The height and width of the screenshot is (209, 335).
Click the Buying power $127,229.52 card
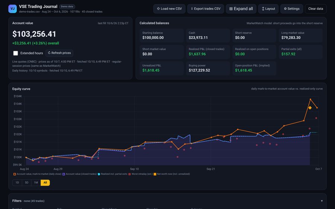[208, 68]
